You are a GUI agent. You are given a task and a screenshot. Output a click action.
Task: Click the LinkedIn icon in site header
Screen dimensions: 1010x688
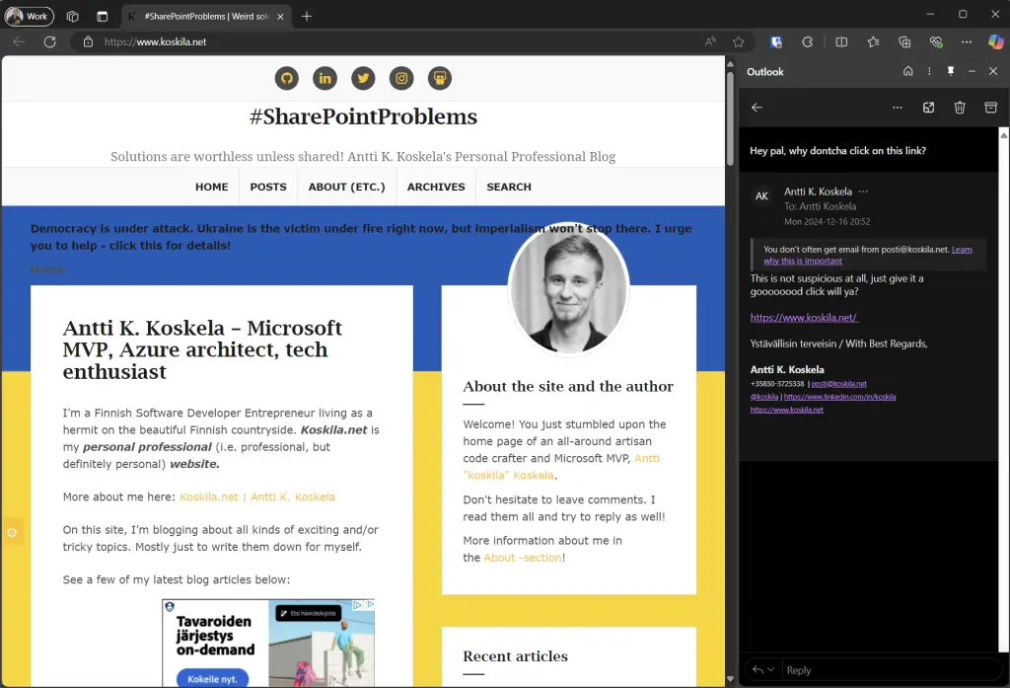coord(325,79)
